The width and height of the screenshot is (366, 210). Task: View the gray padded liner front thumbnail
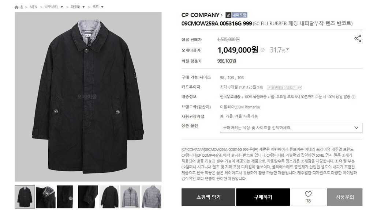130,197
